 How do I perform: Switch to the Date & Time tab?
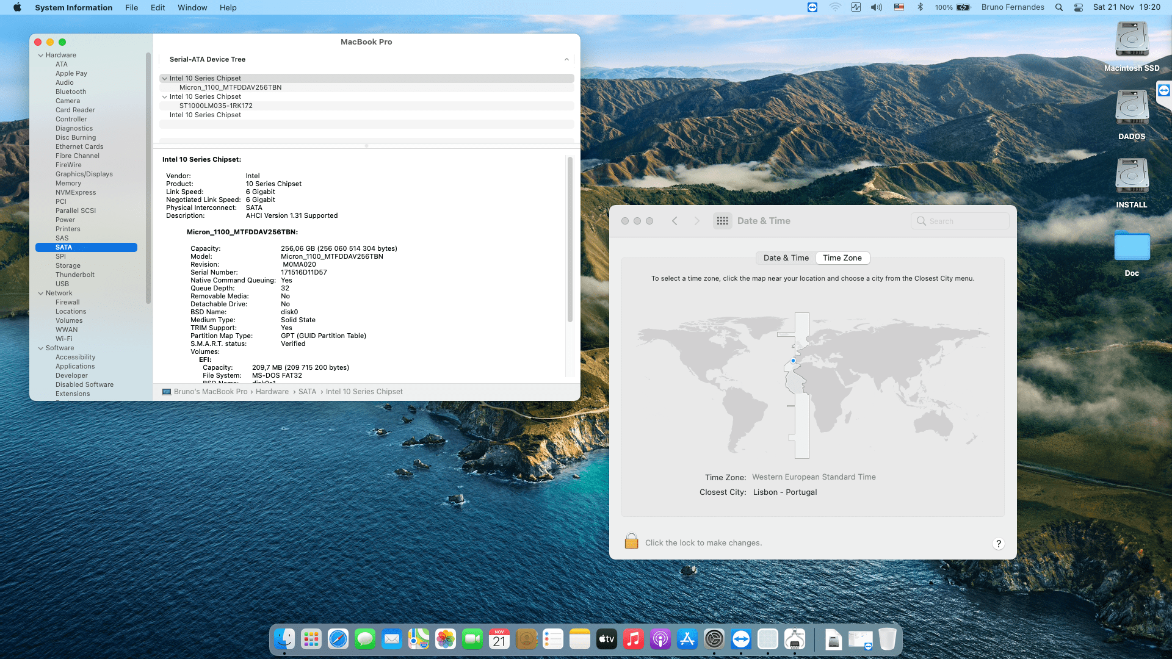click(786, 257)
